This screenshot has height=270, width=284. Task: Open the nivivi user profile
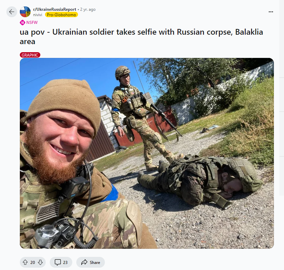[x=38, y=15]
